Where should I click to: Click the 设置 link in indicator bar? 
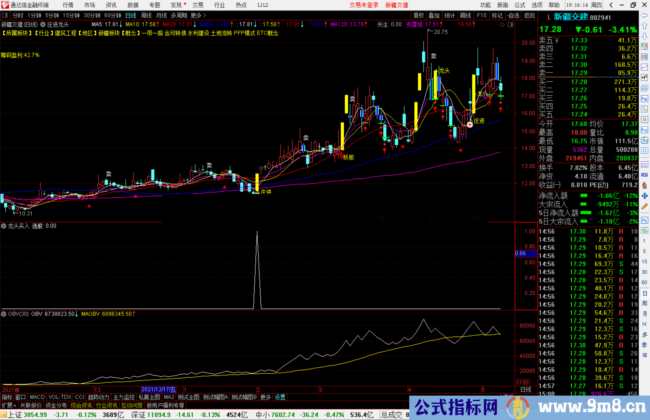coord(280,397)
